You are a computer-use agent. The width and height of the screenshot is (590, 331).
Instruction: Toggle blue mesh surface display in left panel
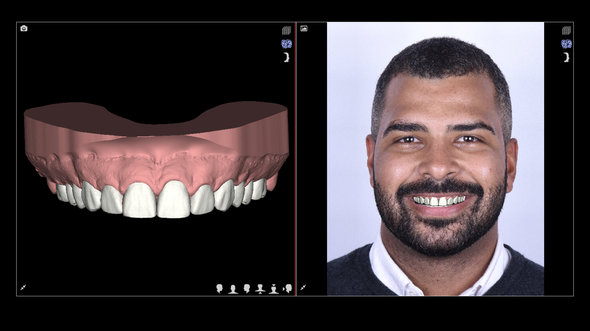tap(286, 44)
